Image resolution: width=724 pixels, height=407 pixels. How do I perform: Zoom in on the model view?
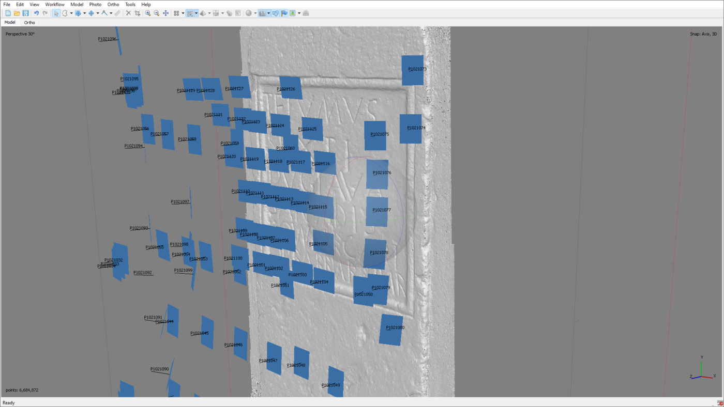pyautogui.click(x=148, y=13)
